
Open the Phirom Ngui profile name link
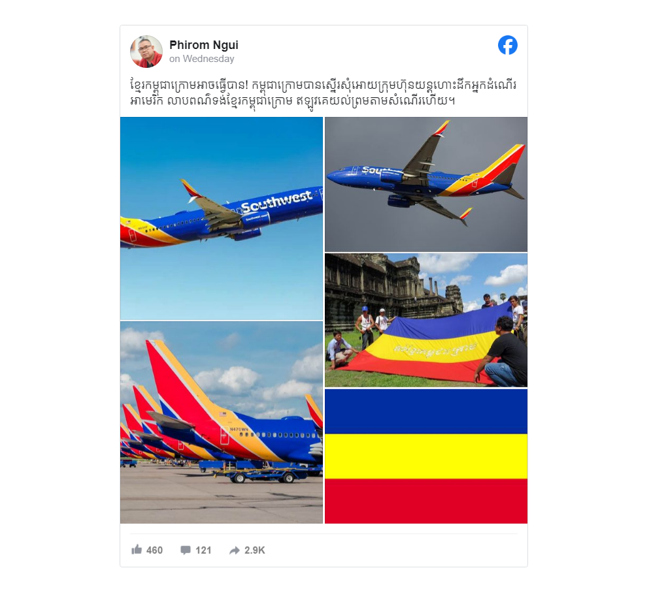click(x=204, y=44)
